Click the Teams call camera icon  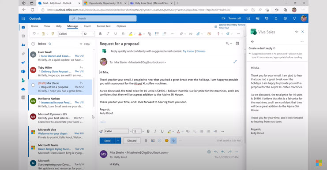223,18
